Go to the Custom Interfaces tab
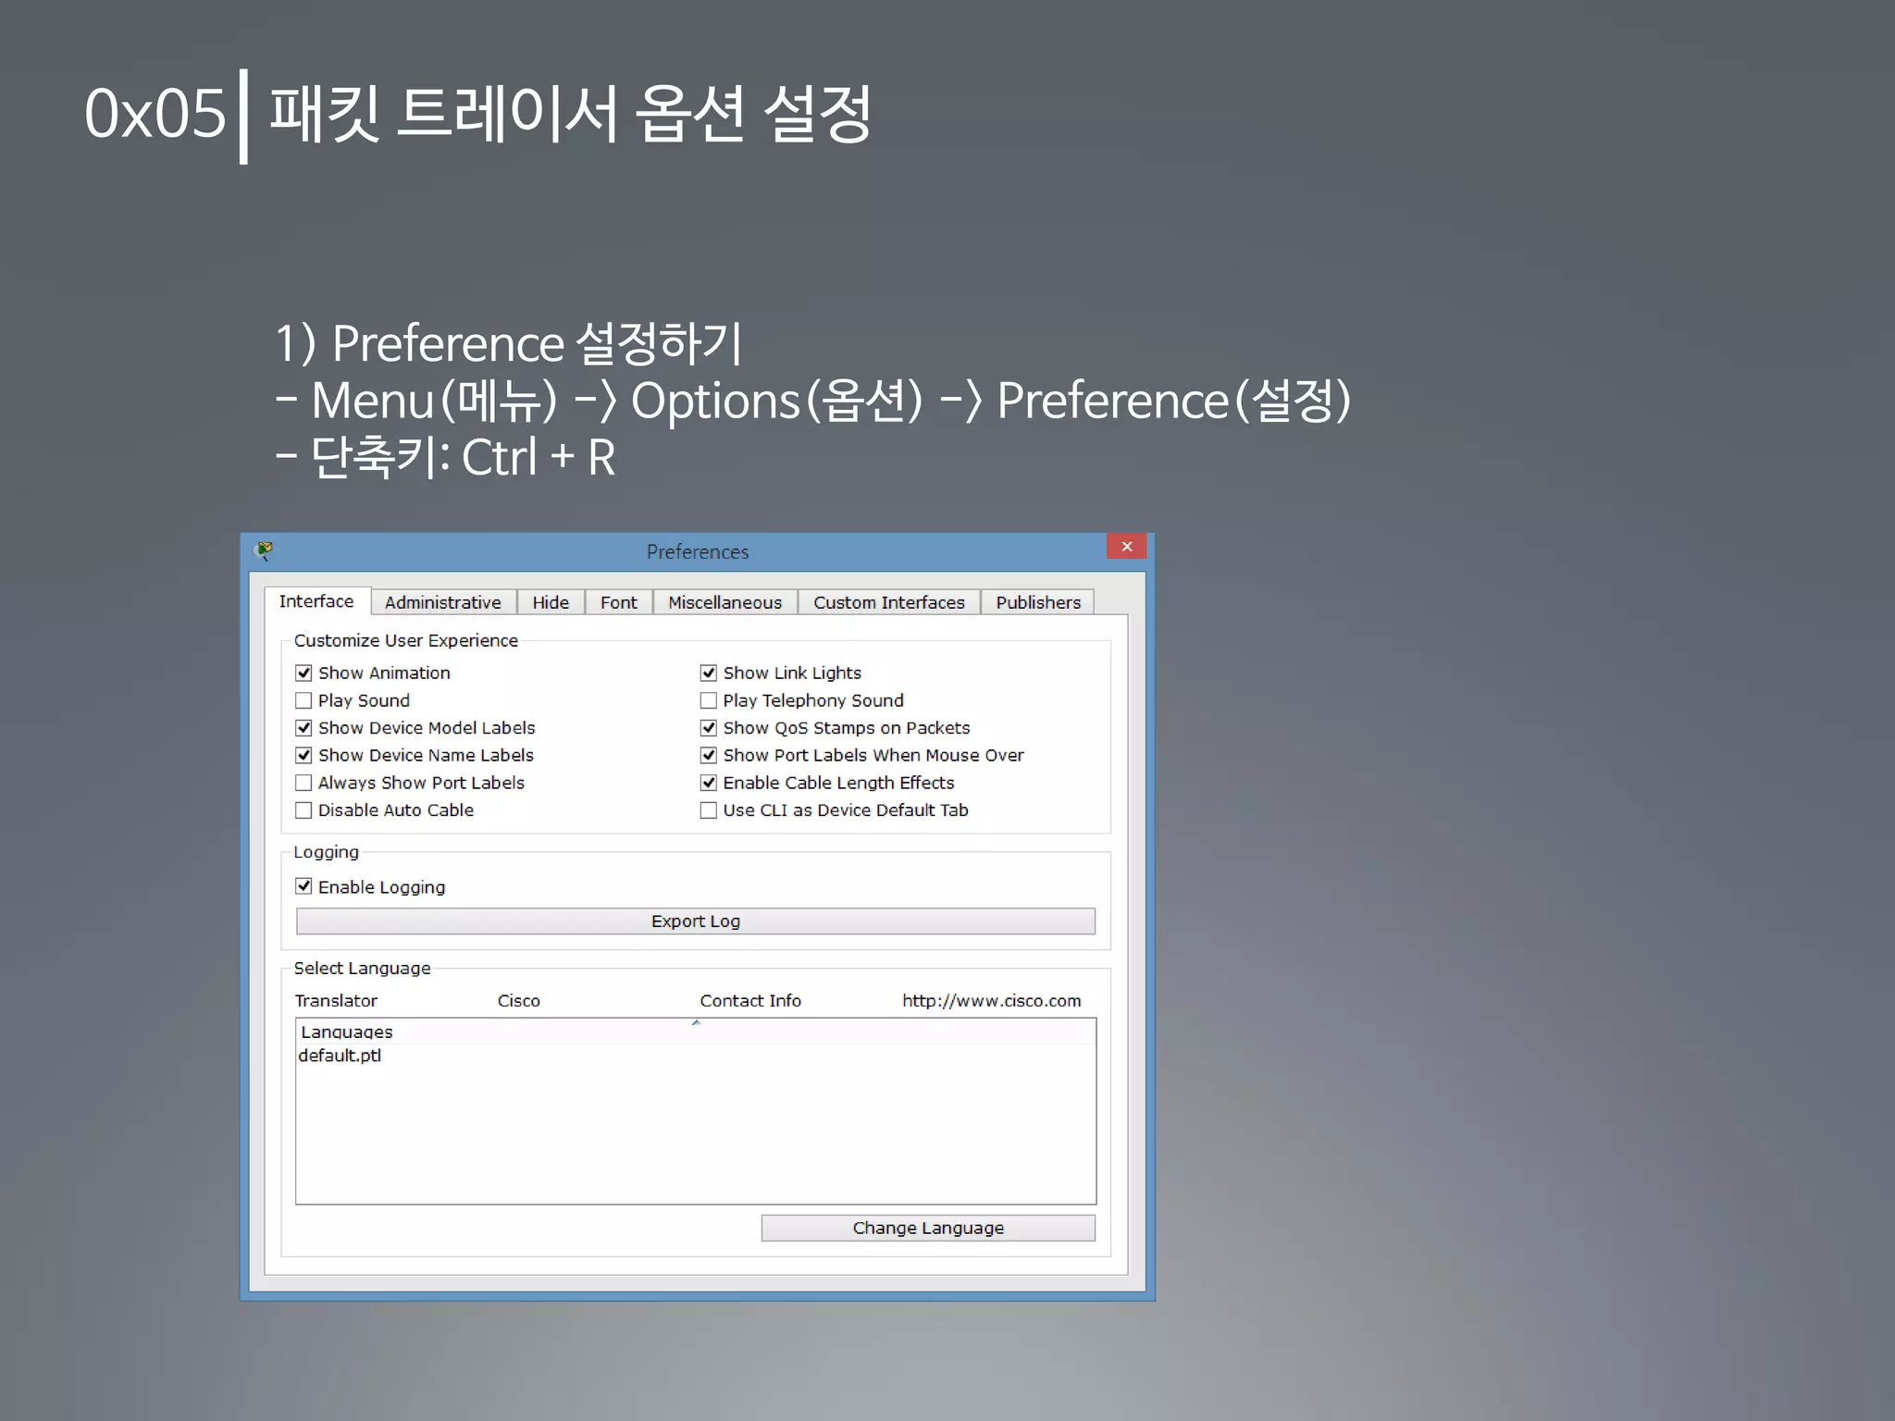 (x=889, y=602)
